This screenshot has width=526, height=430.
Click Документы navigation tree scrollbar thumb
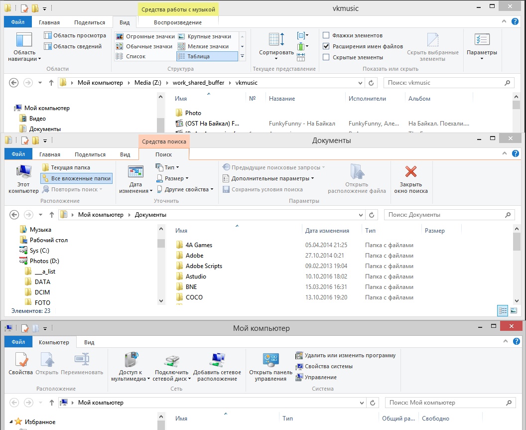(161, 243)
